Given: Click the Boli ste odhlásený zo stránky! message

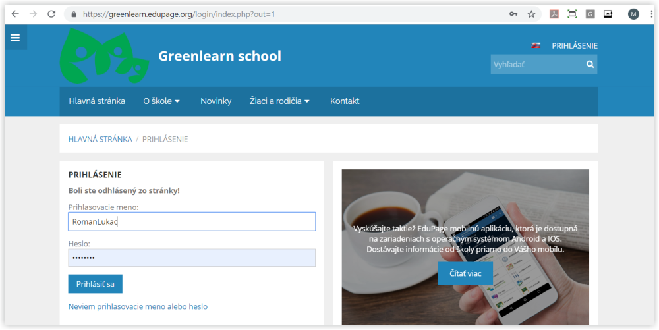Looking at the screenshot, I should [x=124, y=190].
